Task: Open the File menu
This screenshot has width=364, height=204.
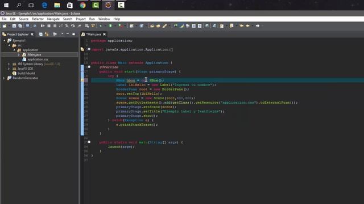Action: tap(4, 19)
